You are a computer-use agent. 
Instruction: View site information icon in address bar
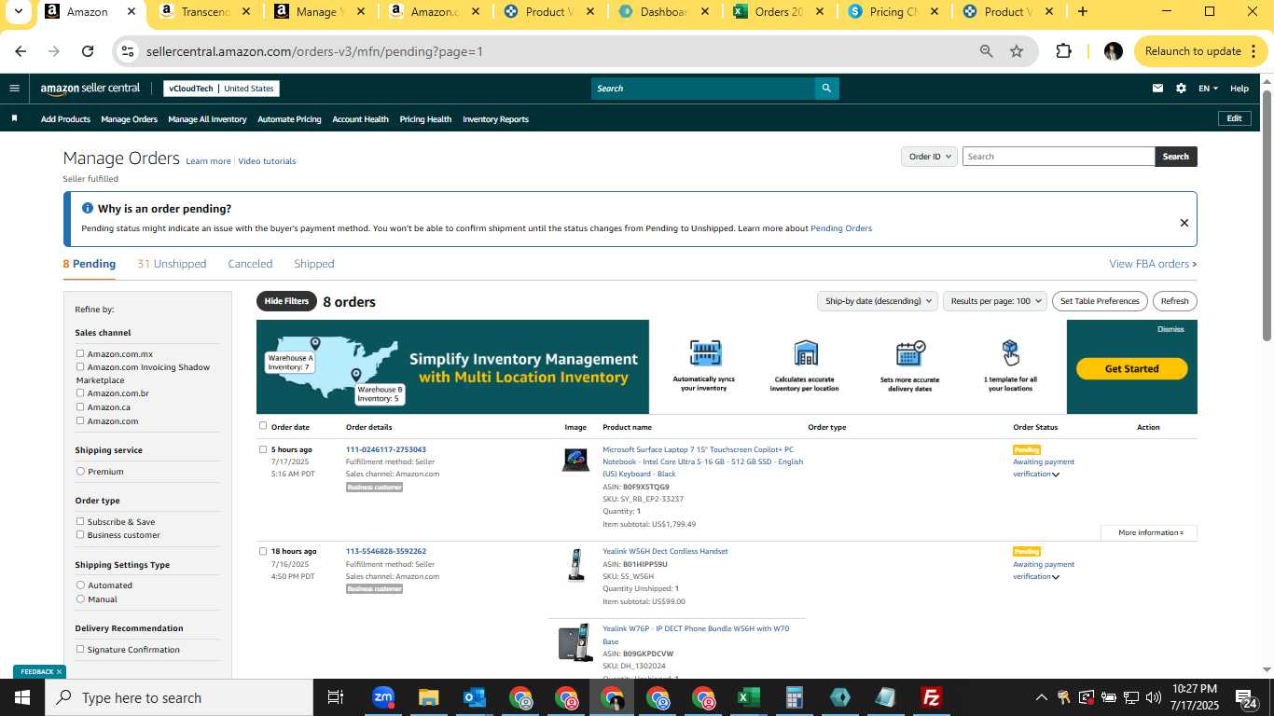[128, 51]
